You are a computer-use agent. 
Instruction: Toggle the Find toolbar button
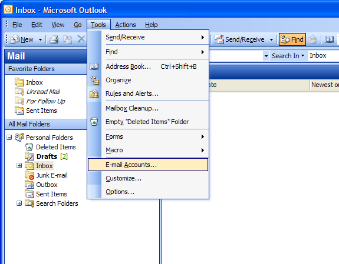click(x=292, y=39)
